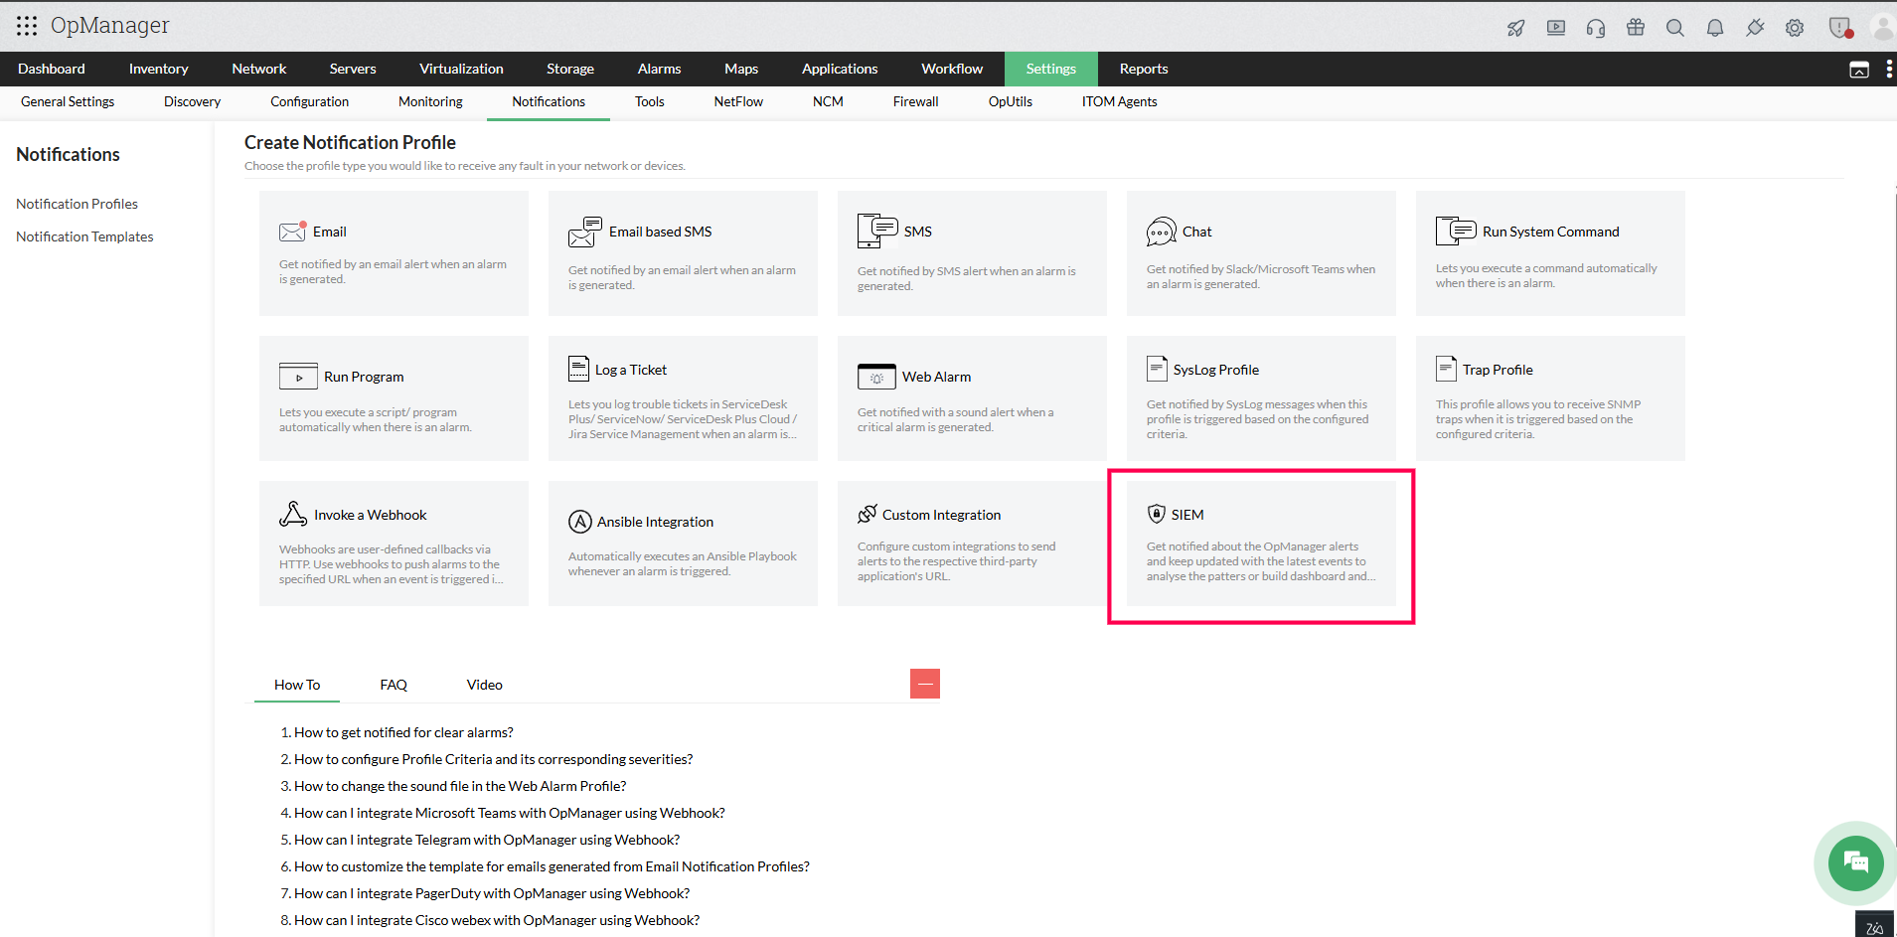Image resolution: width=1897 pixels, height=937 pixels.
Task: Open the Web Alarm sound file how-to
Action: pyautogui.click(x=460, y=786)
